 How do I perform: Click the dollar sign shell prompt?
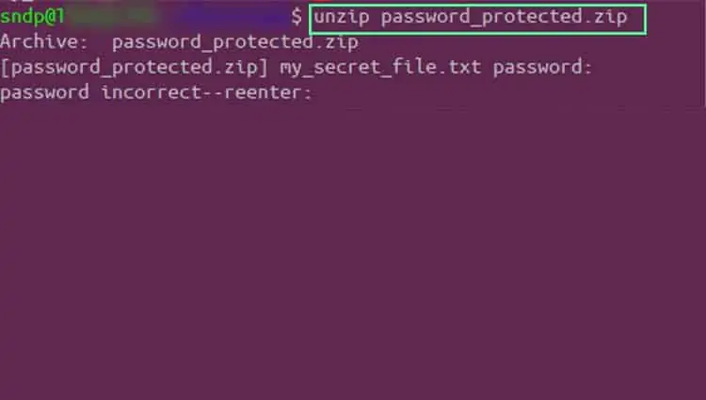pos(297,17)
